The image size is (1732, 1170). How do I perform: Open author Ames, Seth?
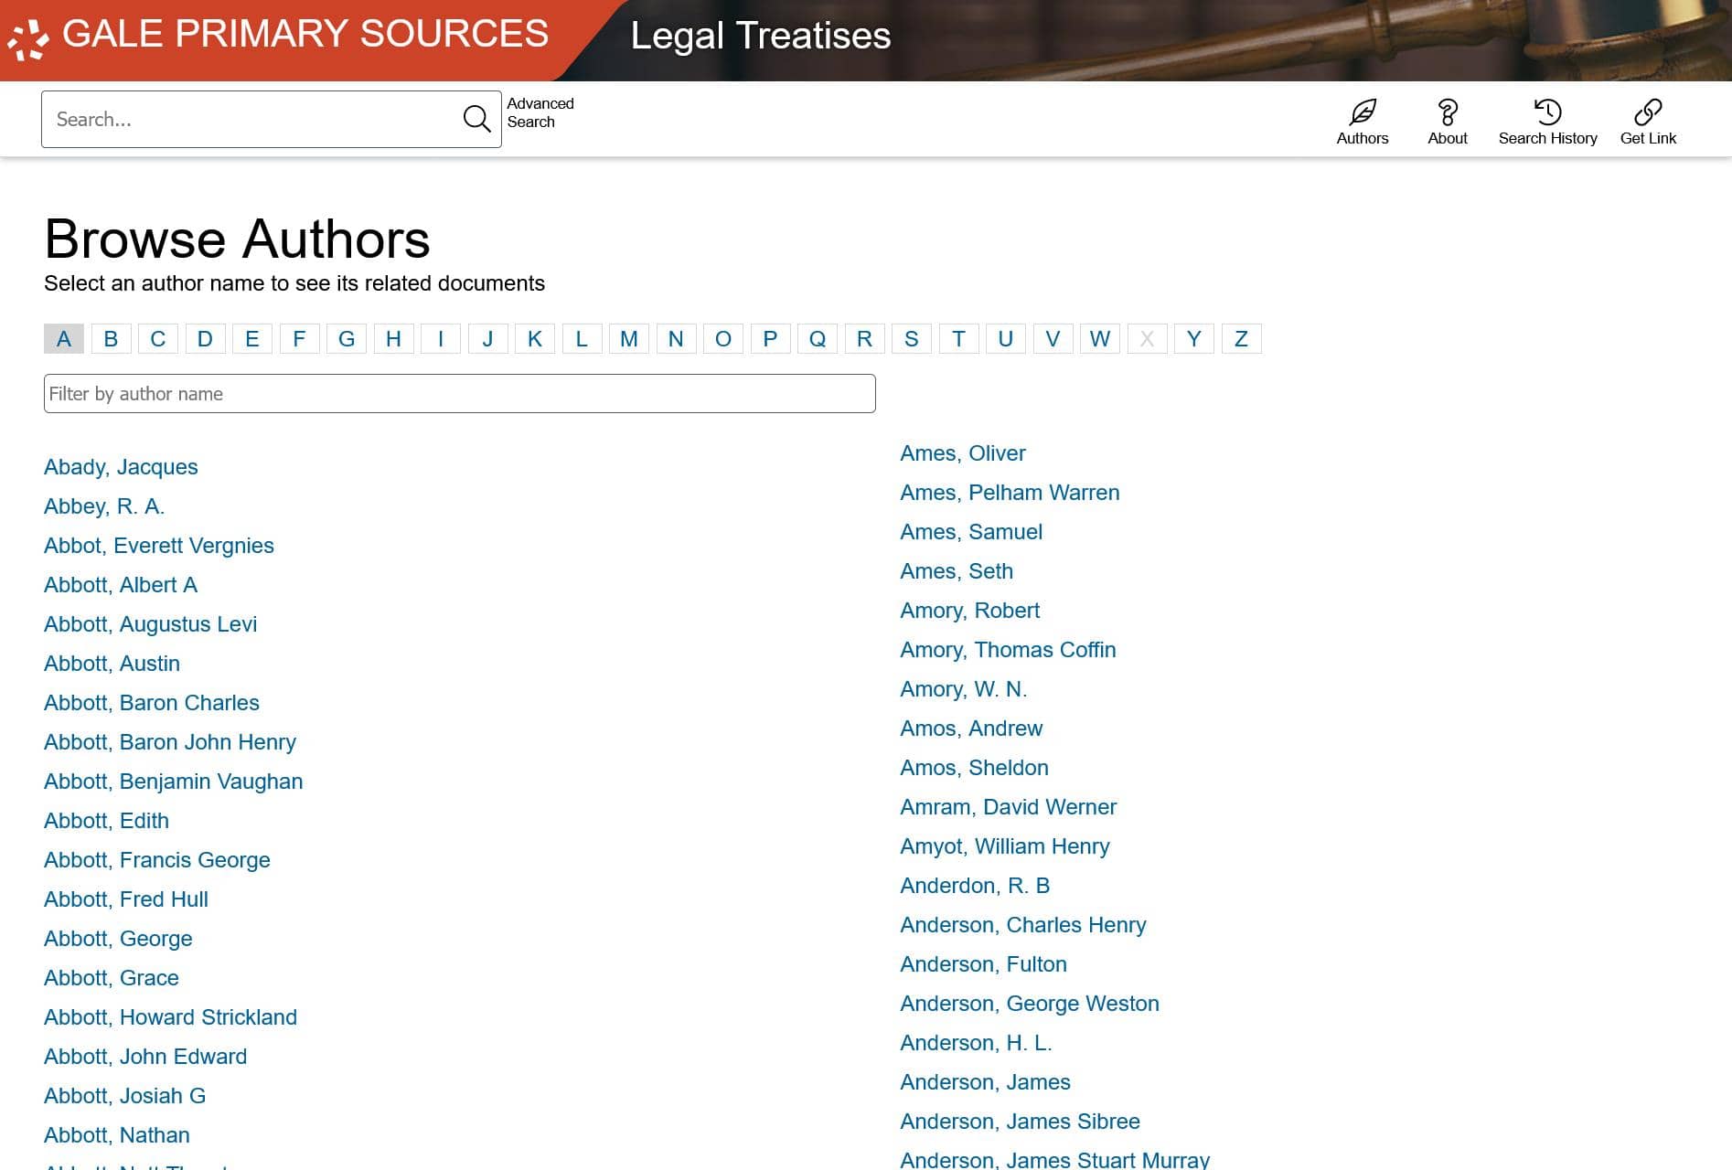(957, 571)
